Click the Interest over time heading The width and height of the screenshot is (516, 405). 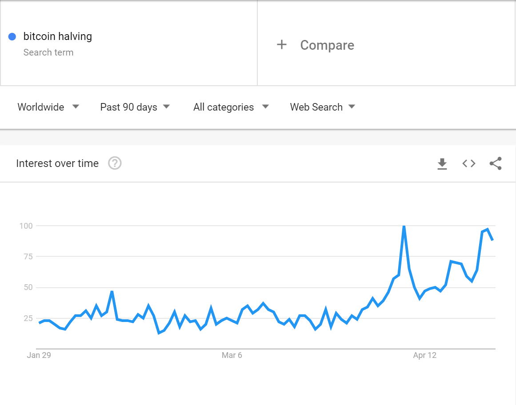point(57,163)
